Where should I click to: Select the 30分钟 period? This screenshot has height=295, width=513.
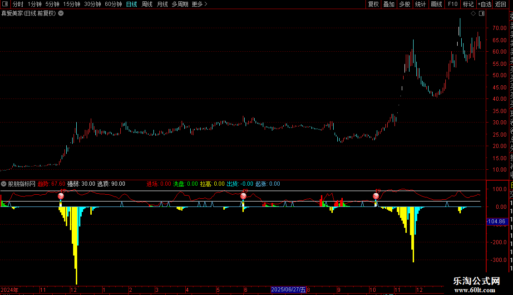[x=93, y=4]
